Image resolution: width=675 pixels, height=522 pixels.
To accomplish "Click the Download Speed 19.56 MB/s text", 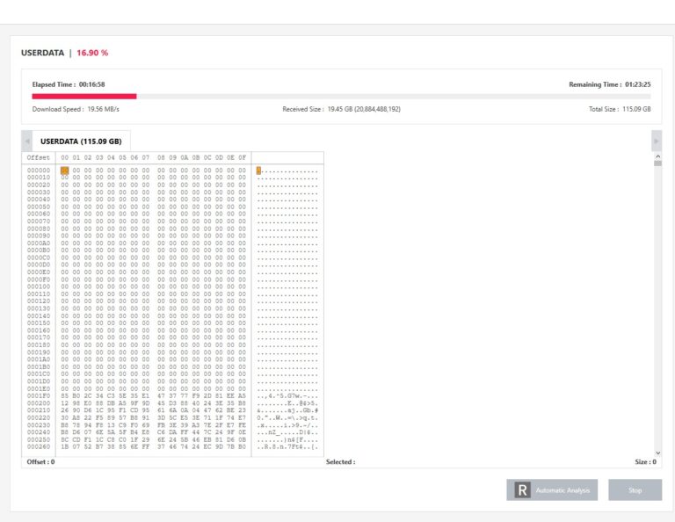I will click(x=76, y=109).
